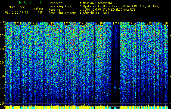The height and width of the screenshot is (109, 171).
Task: Click the 1719 time marker
Action: [x=149, y=23]
